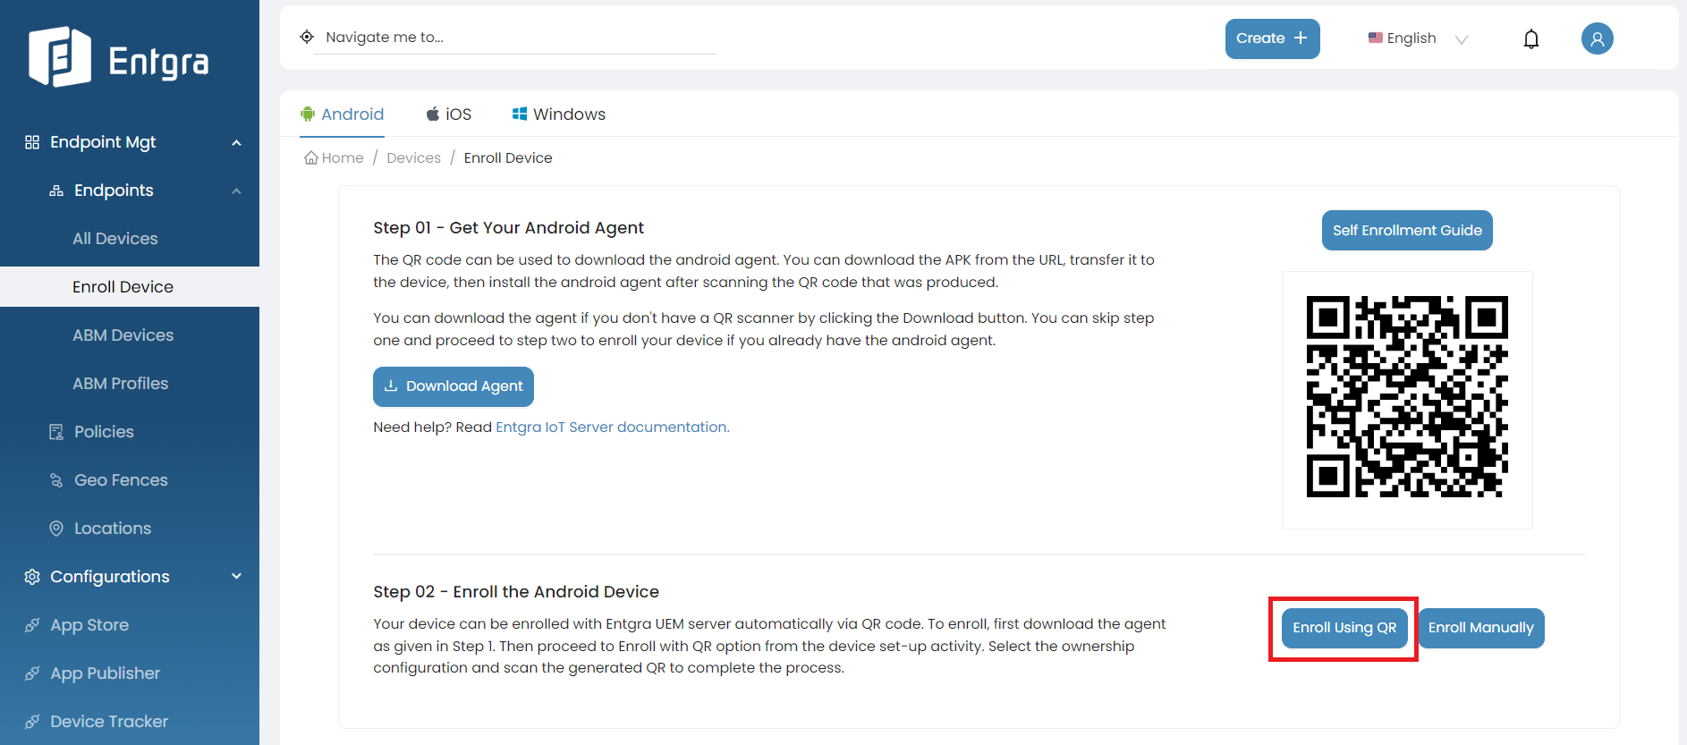Click the plus icon in the Create button
Screen dimensions: 1687x745
coord(1301,38)
